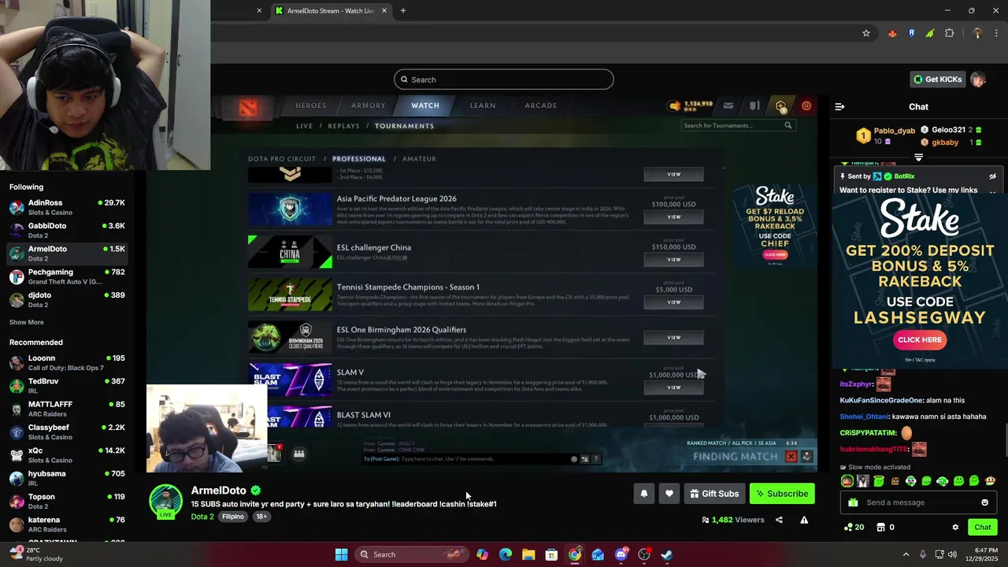Click the Get KICKs button
The image size is (1008, 567).
pos(937,80)
